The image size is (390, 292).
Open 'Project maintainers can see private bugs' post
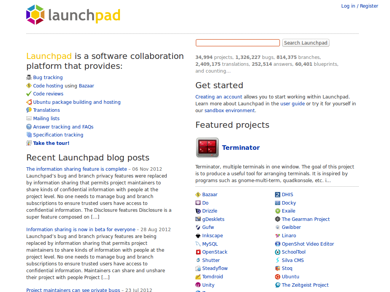point(73,290)
